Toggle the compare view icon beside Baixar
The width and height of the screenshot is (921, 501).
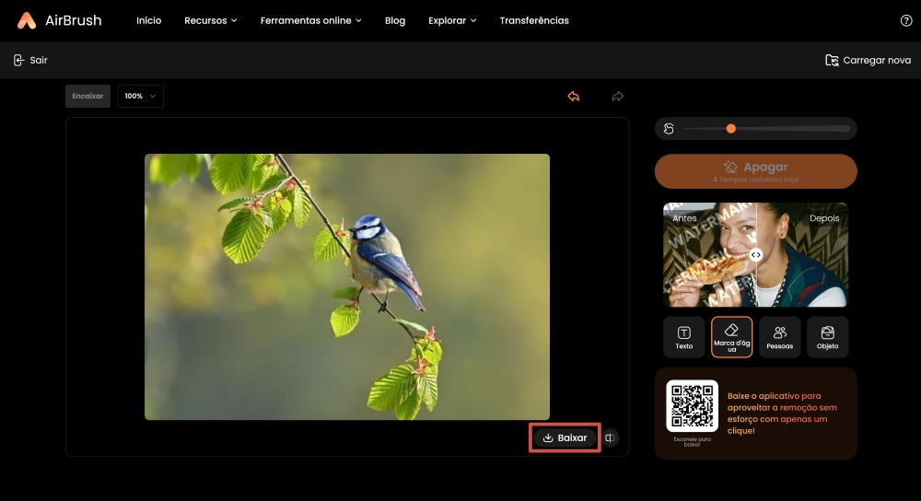pyautogui.click(x=611, y=437)
